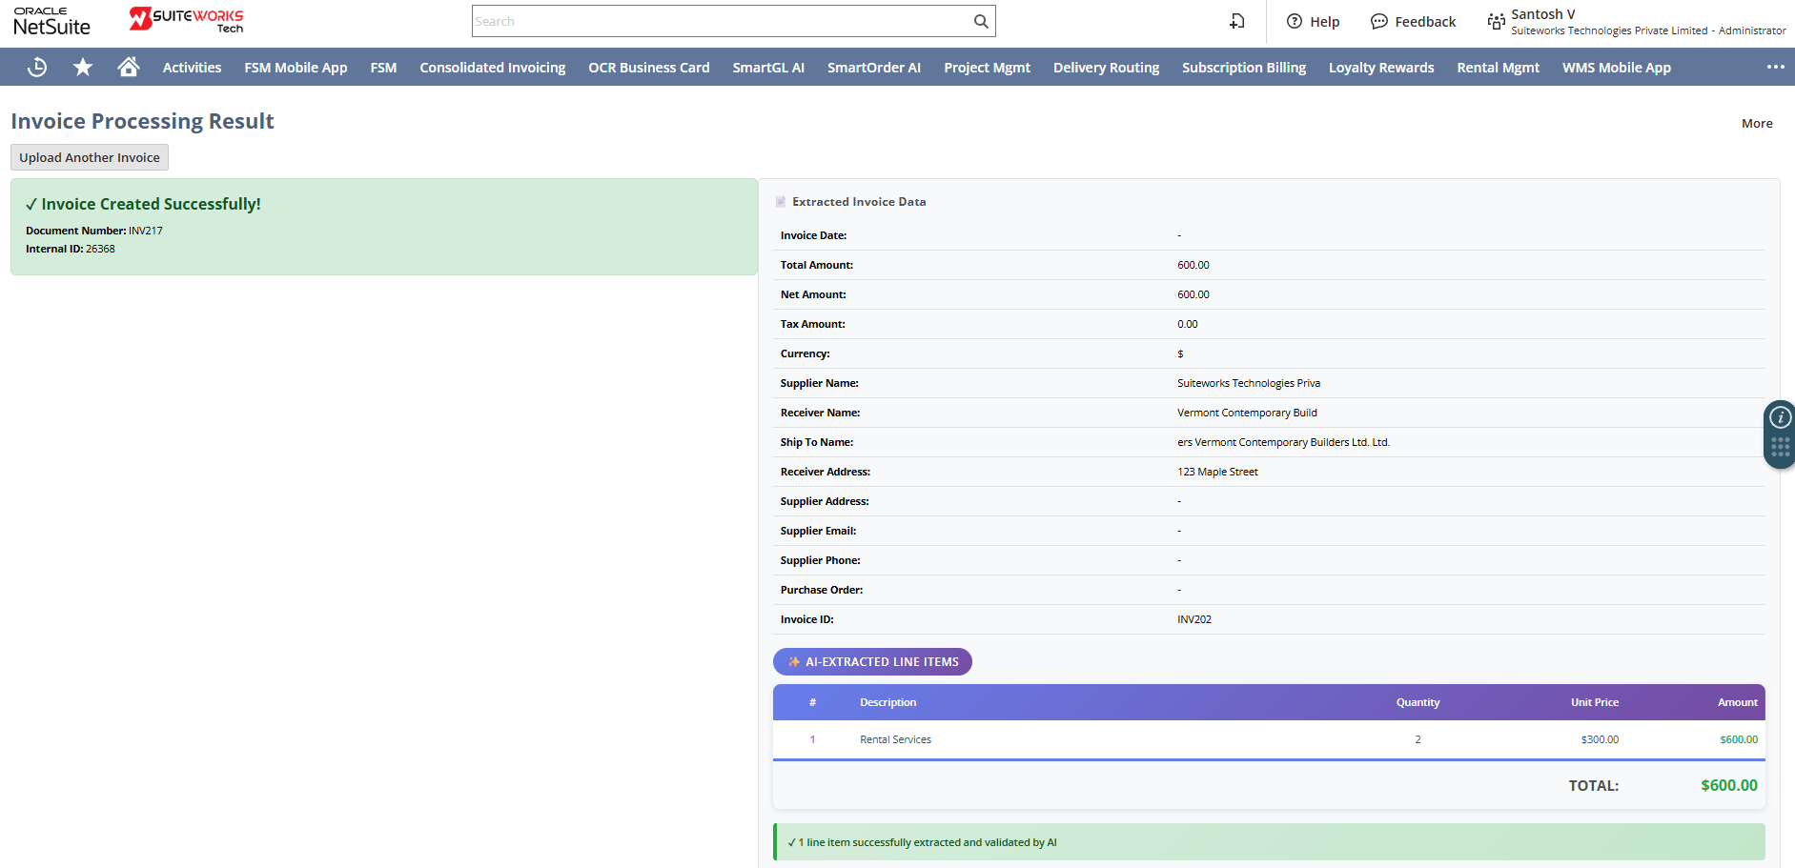Open the Shortcuts star icon
Viewport: 1795px width, 868px height.
(83, 68)
